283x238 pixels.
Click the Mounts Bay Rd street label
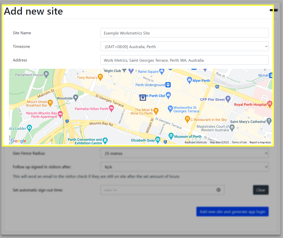point(101,124)
